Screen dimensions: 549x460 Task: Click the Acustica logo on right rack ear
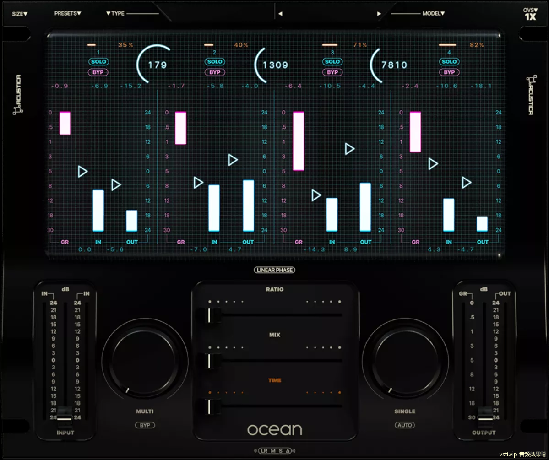(531, 95)
